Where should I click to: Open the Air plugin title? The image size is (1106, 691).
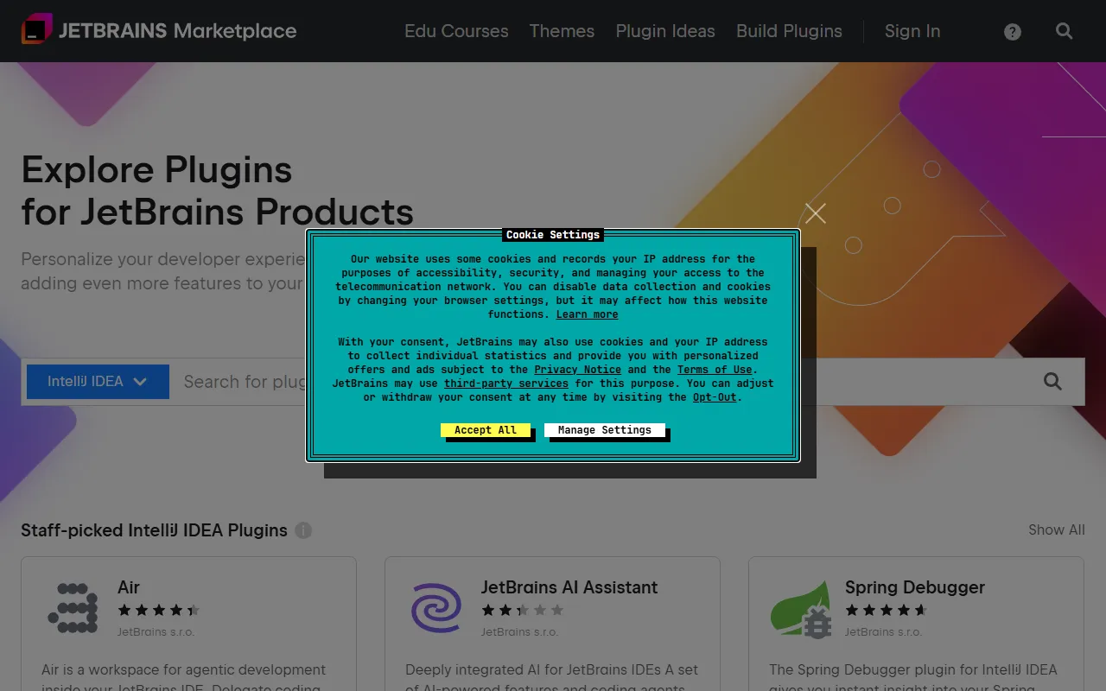129,587
